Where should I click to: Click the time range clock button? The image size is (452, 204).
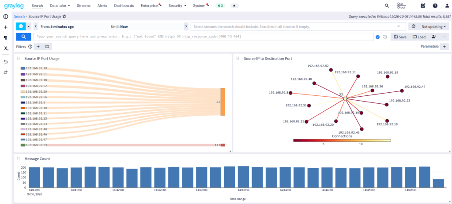tap(21, 26)
